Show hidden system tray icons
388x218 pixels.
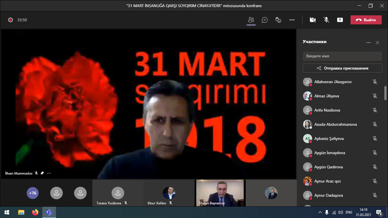[320, 212]
